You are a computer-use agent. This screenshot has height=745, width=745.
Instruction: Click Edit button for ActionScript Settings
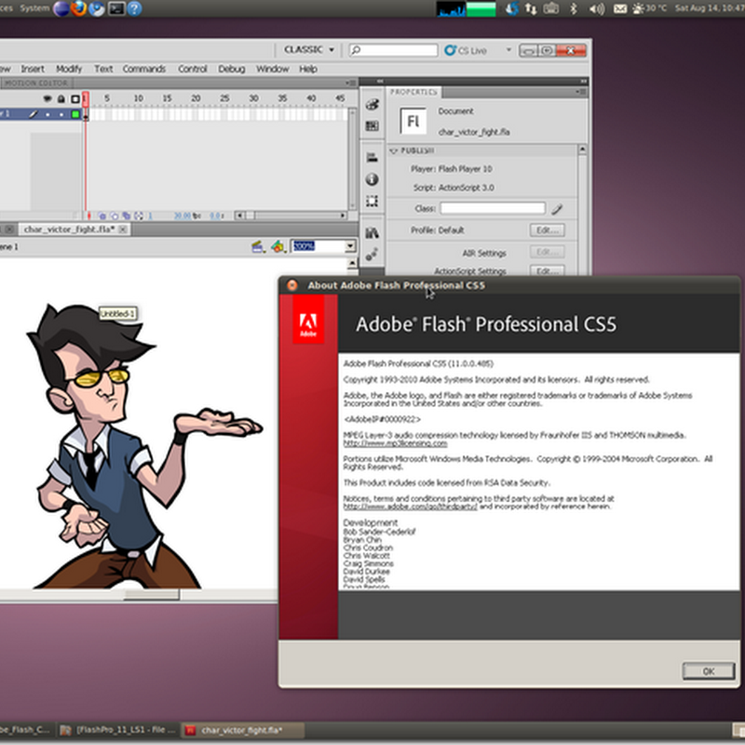click(548, 271)
